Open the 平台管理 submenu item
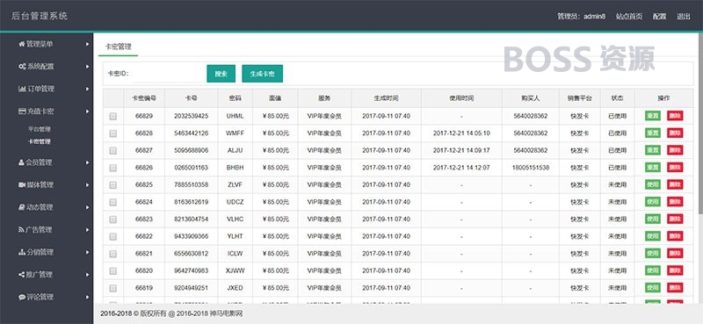The image size is (703, 324). coord(39,129)
